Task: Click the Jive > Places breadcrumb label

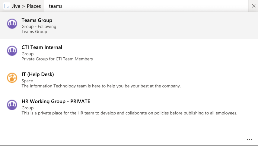Action: coord(26,6)
